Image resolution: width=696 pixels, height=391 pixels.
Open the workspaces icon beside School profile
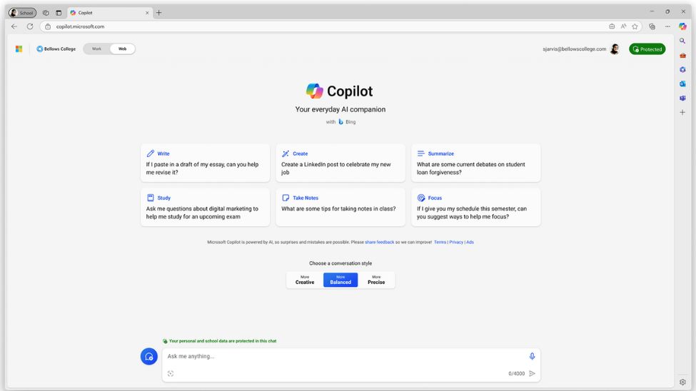46,13
